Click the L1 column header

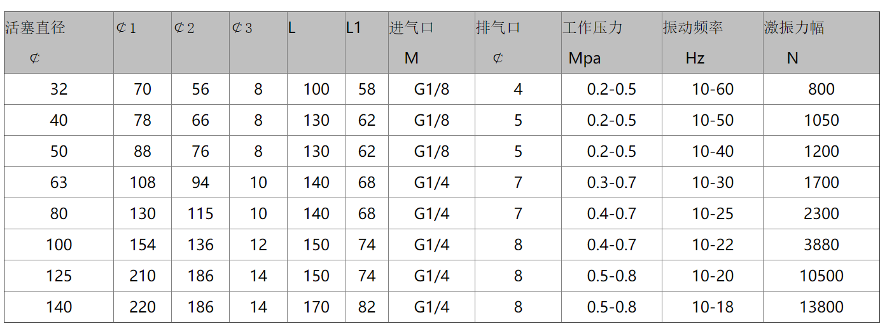click(367, 43)
